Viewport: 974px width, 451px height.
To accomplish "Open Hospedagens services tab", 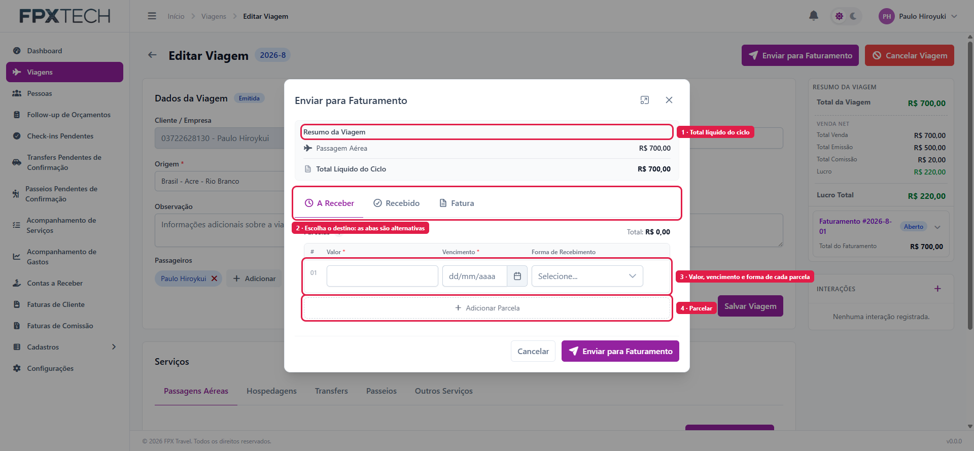I will point(271,391).
